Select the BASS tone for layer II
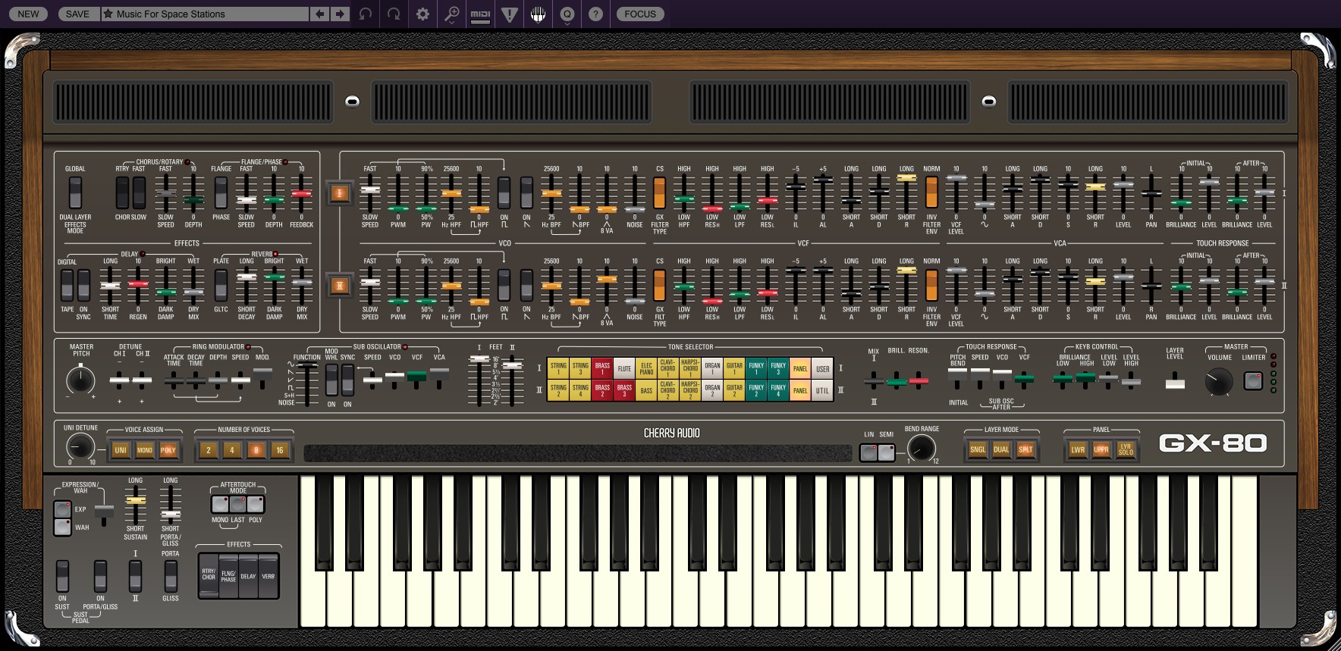Viewport: 1341px width, 651px height. [x=646, y=390]
